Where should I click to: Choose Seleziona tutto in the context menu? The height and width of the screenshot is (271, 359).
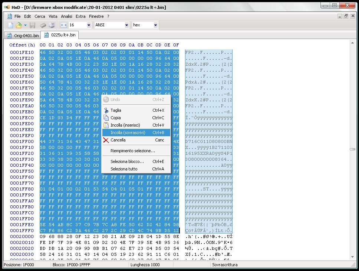tap(136, 169)
